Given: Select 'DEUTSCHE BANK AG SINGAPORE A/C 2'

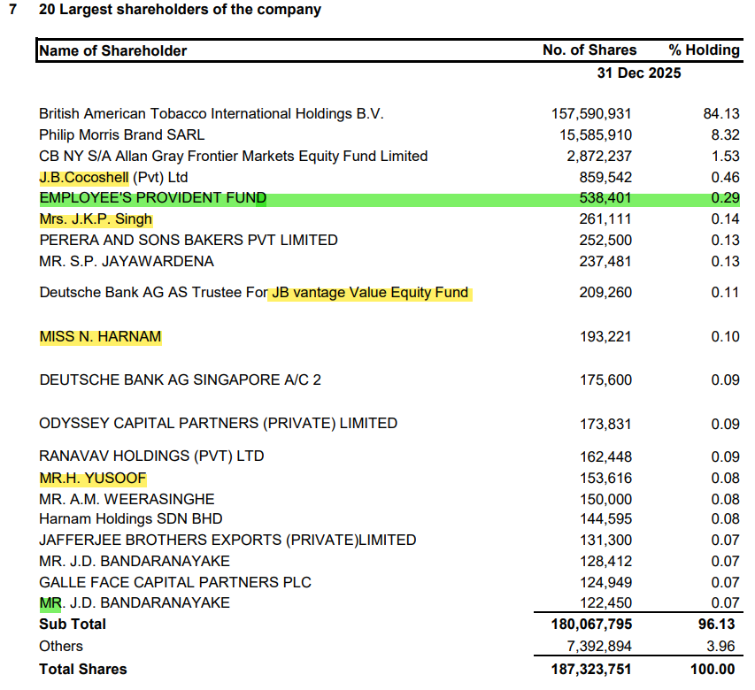Looking at the screenshot, I should [x=180, y=379].
